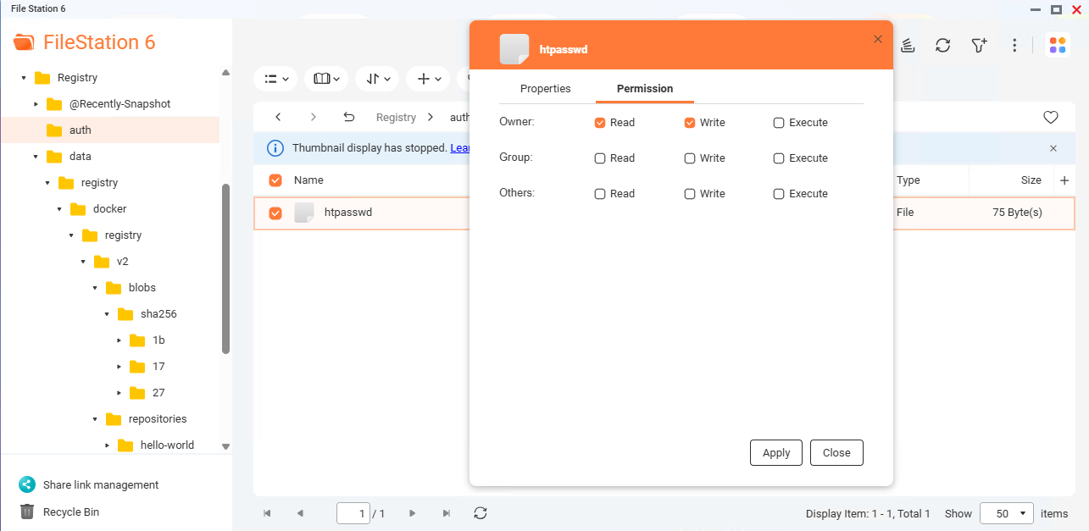Click the info icon in banner
The image size is (1089, 531).
pos(275,148)
